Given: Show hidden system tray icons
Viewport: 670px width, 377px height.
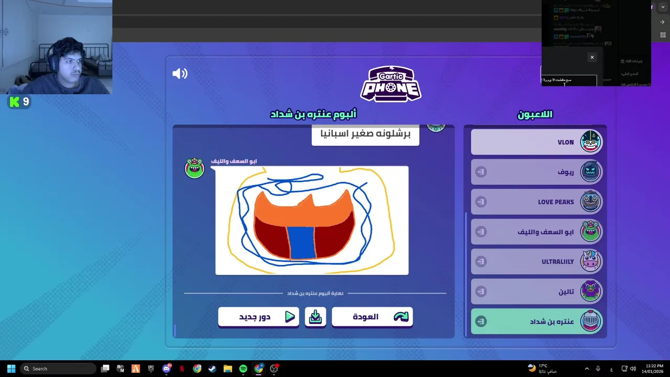Looking at the screenshot, I should [x=587, y=369].
